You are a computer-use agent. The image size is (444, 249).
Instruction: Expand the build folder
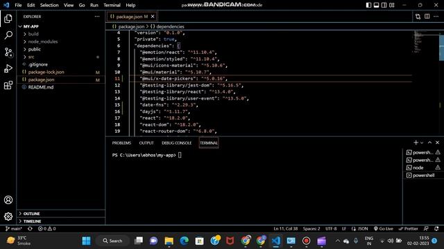point(33,34)
